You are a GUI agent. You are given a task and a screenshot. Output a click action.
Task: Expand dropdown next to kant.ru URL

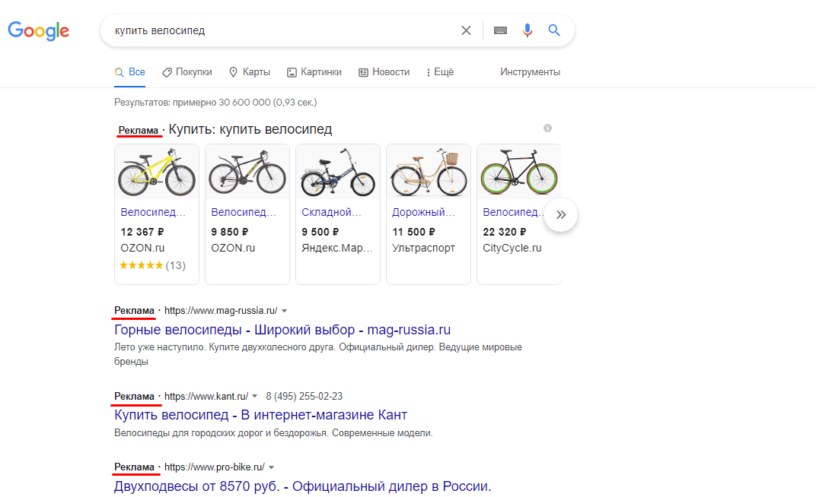(255, 396)
